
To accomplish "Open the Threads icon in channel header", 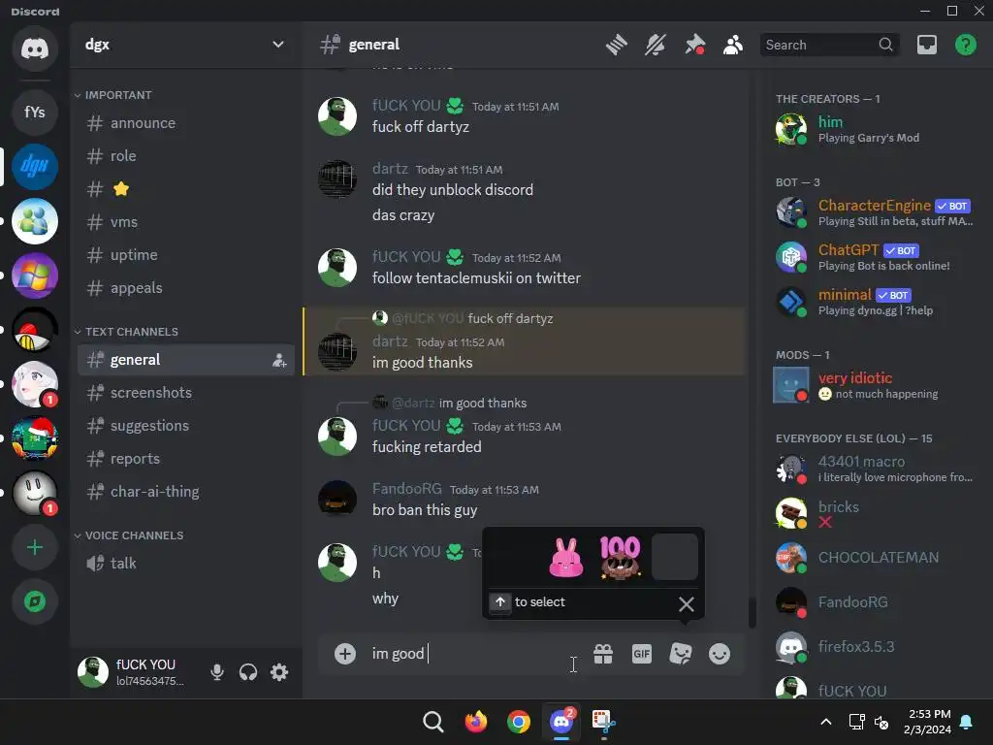I will coord(616,45).
